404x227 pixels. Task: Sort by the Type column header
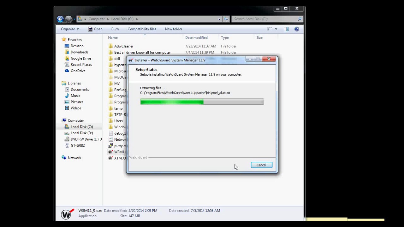coord(225,38)
